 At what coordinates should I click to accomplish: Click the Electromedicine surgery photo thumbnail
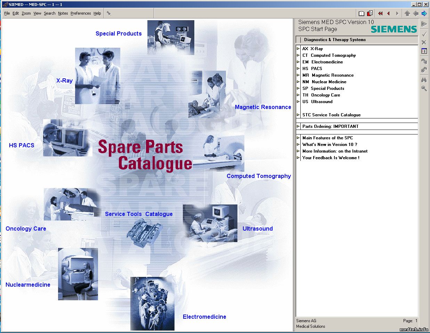coord(152,304)
